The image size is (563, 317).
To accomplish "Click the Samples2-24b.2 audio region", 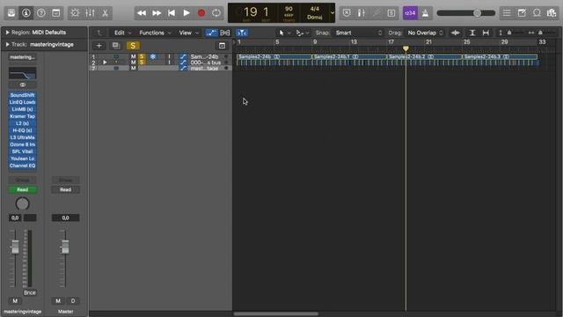I will coord(424,56).
